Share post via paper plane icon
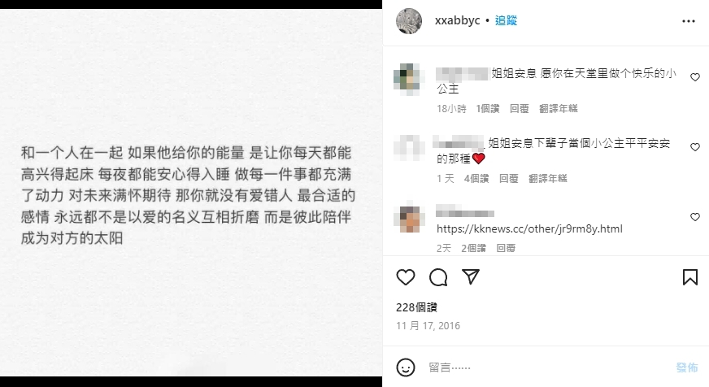 (470, 276)
